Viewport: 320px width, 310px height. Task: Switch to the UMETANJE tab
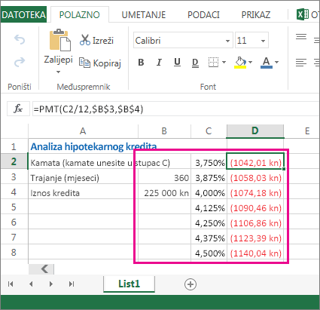click(x=144, y=15)
